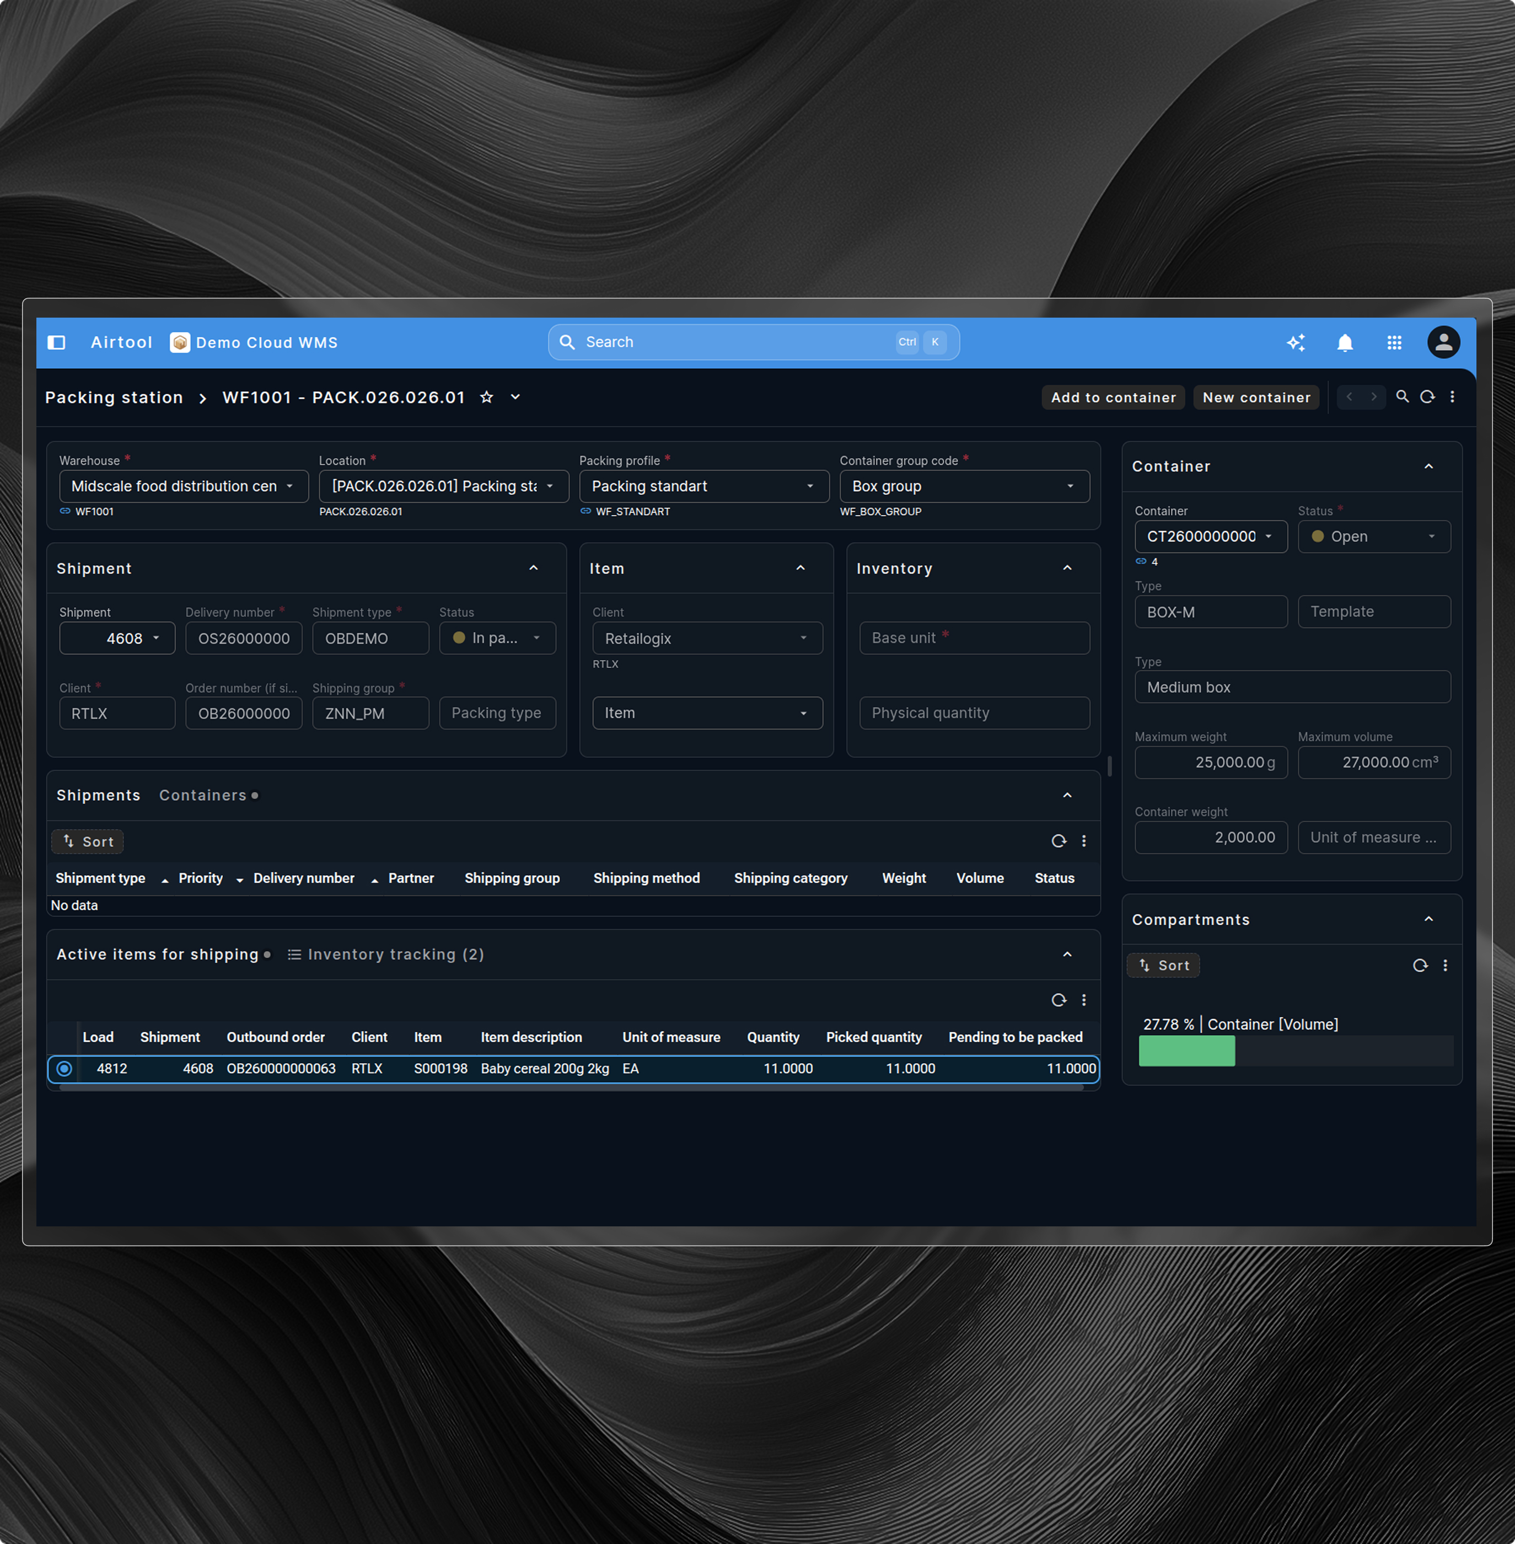The height and width of the screenshot is (1544, 1515).
Task: Select the radio button for load 4812
Action: point(65,1069)
